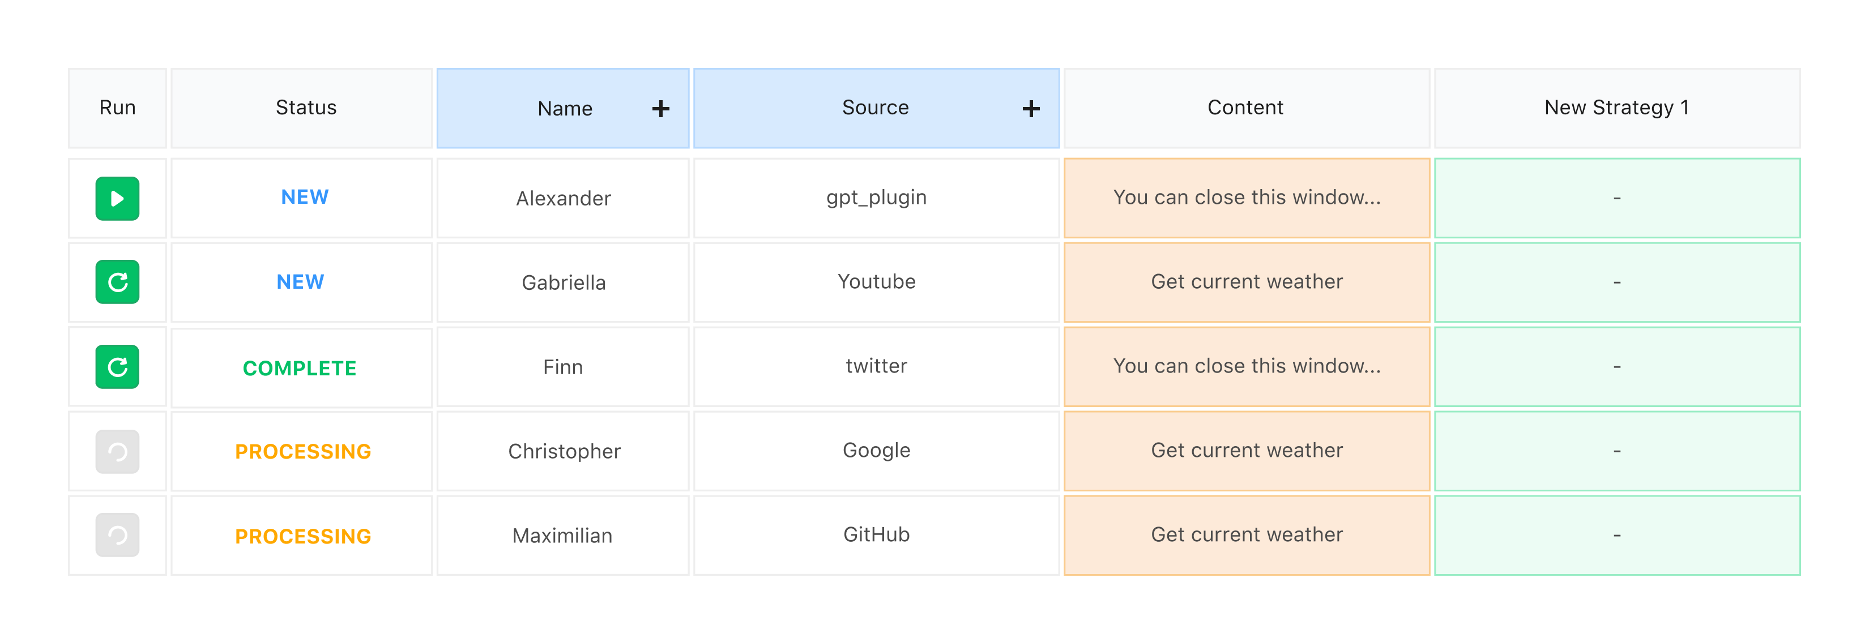1869x642 pixels.
Task: Select the Run column header
Action: click(x=118, y=108)
